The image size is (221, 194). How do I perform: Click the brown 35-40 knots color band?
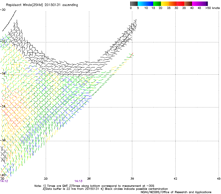pos(188,4)
